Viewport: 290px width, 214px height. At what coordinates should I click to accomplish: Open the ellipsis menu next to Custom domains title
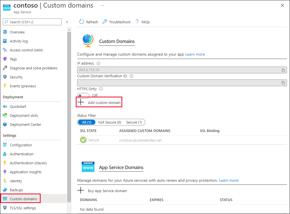[102, 5]
